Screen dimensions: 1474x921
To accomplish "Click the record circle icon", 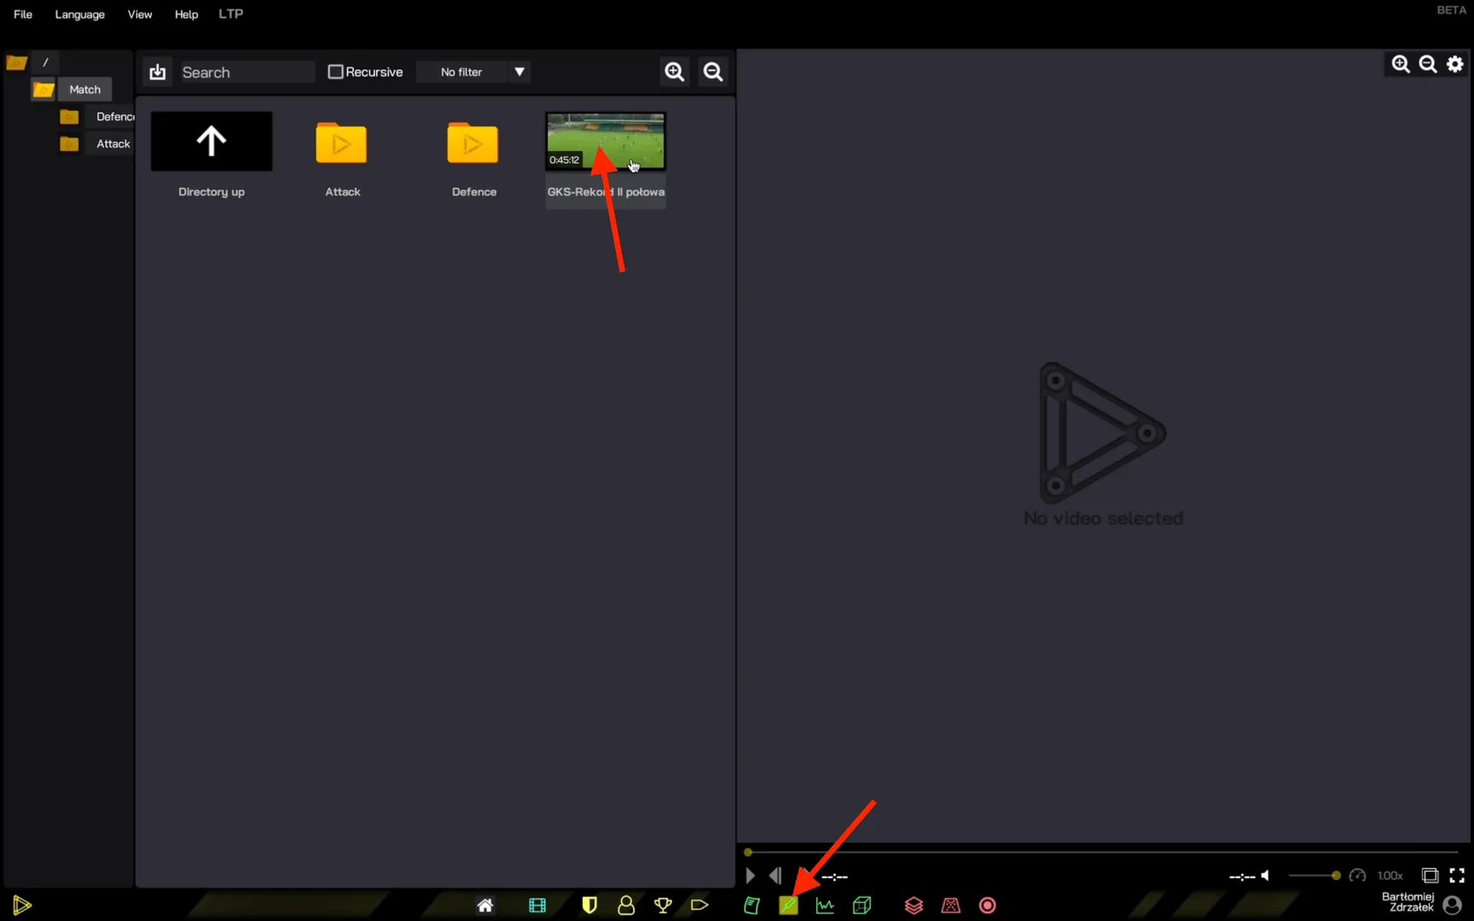I will click(987, 906).
